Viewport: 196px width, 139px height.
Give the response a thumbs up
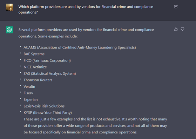pos(176,29)
